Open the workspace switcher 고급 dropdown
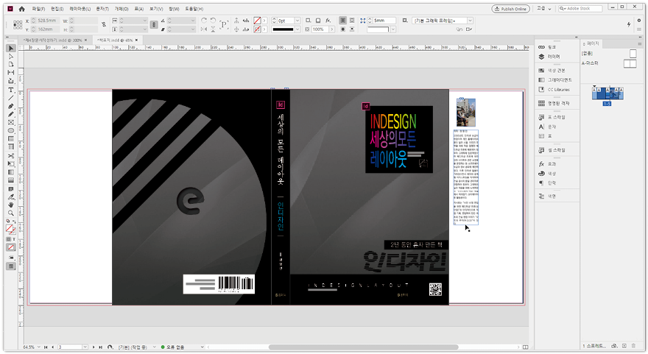Viewport: 648px width, 354px height. (x=544, y=9)
